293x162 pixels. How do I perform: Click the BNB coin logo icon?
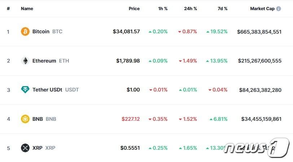pyautogui.click(x=25, y=119)
